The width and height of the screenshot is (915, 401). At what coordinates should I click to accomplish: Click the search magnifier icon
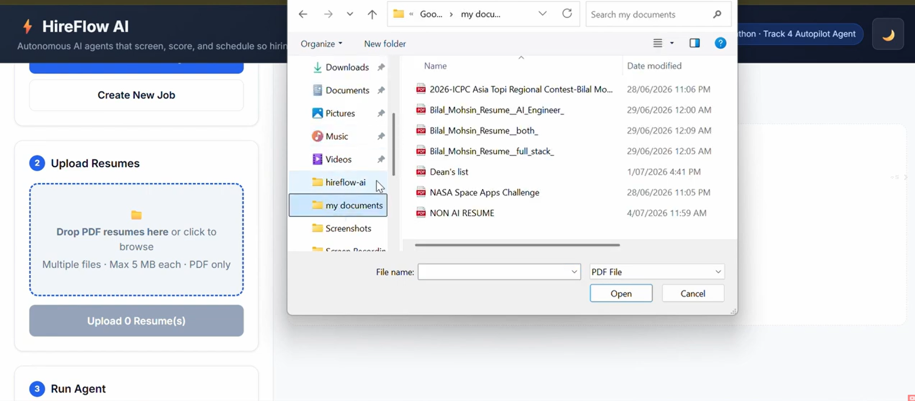click(717, 14)
